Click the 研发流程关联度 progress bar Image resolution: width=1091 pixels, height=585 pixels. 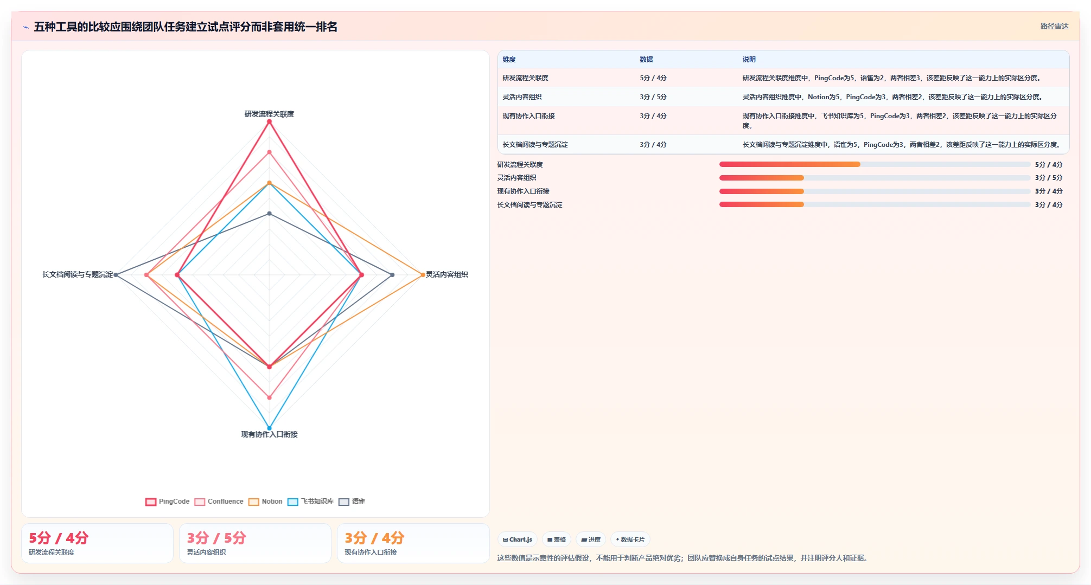click(x=875, y=164)
